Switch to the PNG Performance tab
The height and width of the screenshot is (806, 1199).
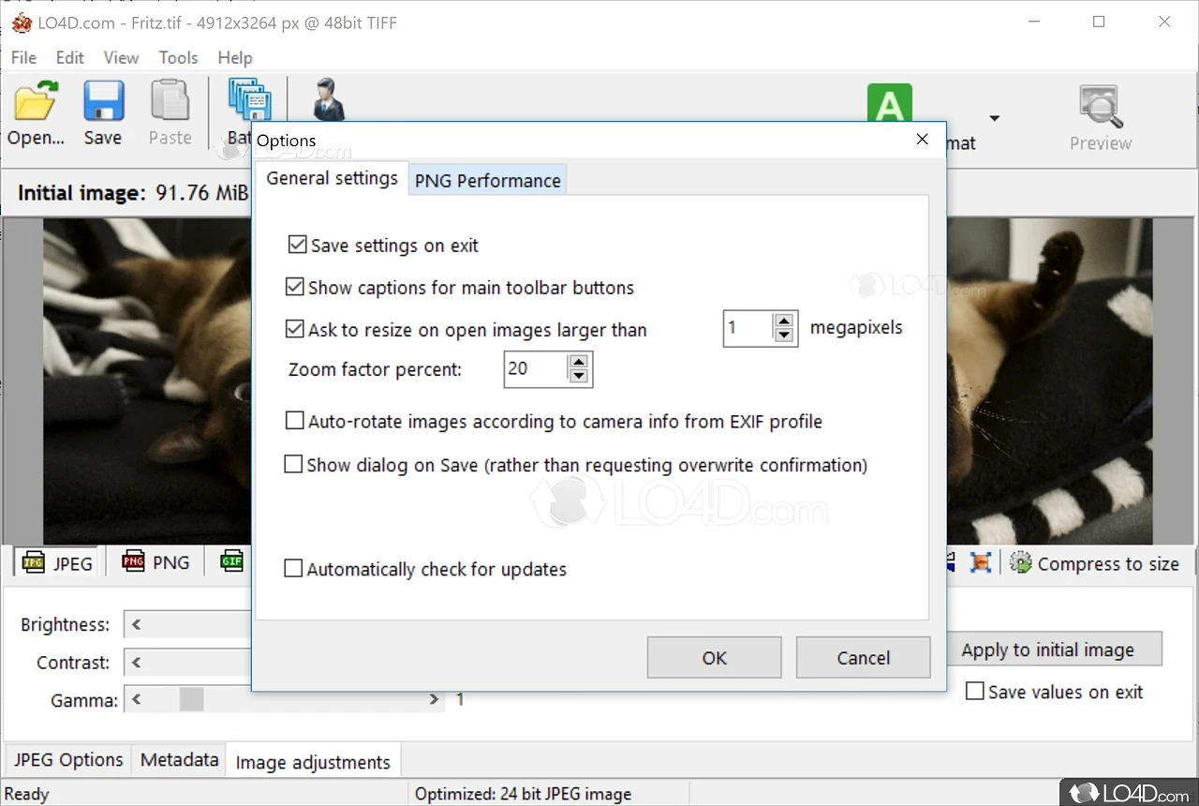tap(487, 181)
